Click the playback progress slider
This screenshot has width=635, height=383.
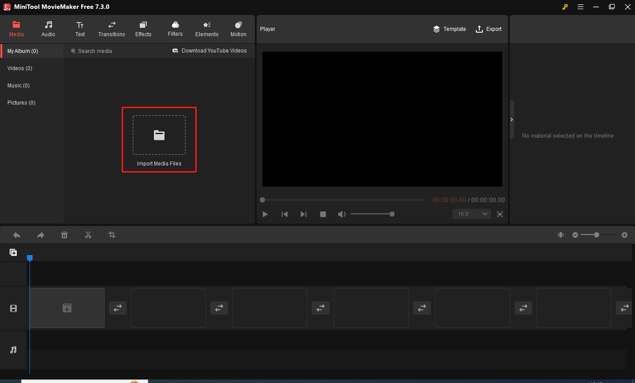coord(342,200)
